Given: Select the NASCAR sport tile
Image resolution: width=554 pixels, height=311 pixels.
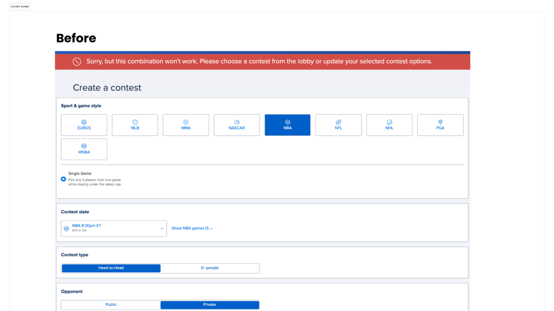Looking at the screenshot, I should pyautogui.click(x=237, y=125).
